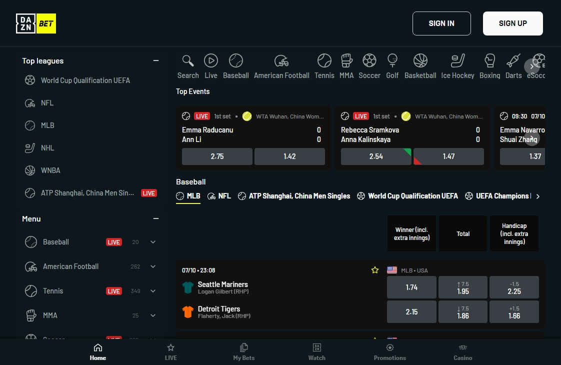Open NHL in Top leagues sidebar
Image resolution: width=561 pixels, height=365 pixels.
[47, 148]
